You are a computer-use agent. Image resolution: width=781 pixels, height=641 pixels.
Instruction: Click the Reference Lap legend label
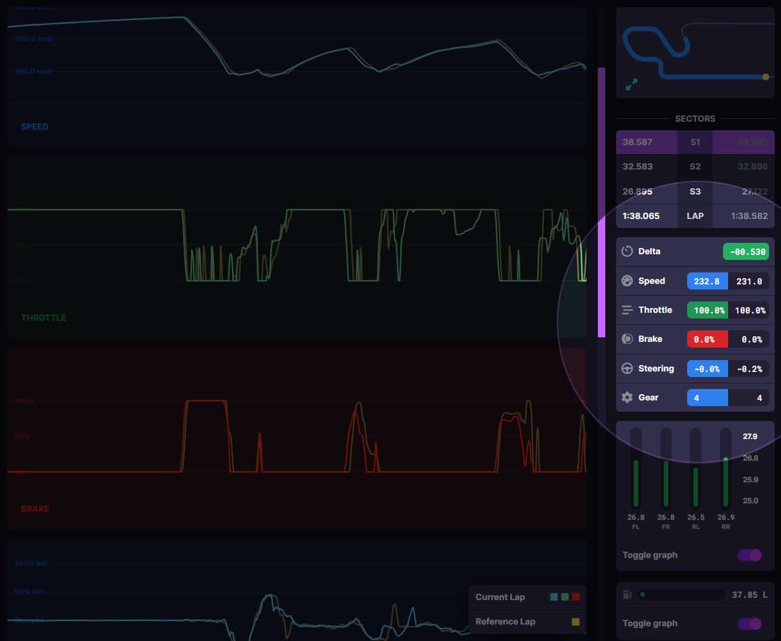[505, 622]
